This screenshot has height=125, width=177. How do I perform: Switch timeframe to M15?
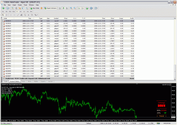(10, 12)
